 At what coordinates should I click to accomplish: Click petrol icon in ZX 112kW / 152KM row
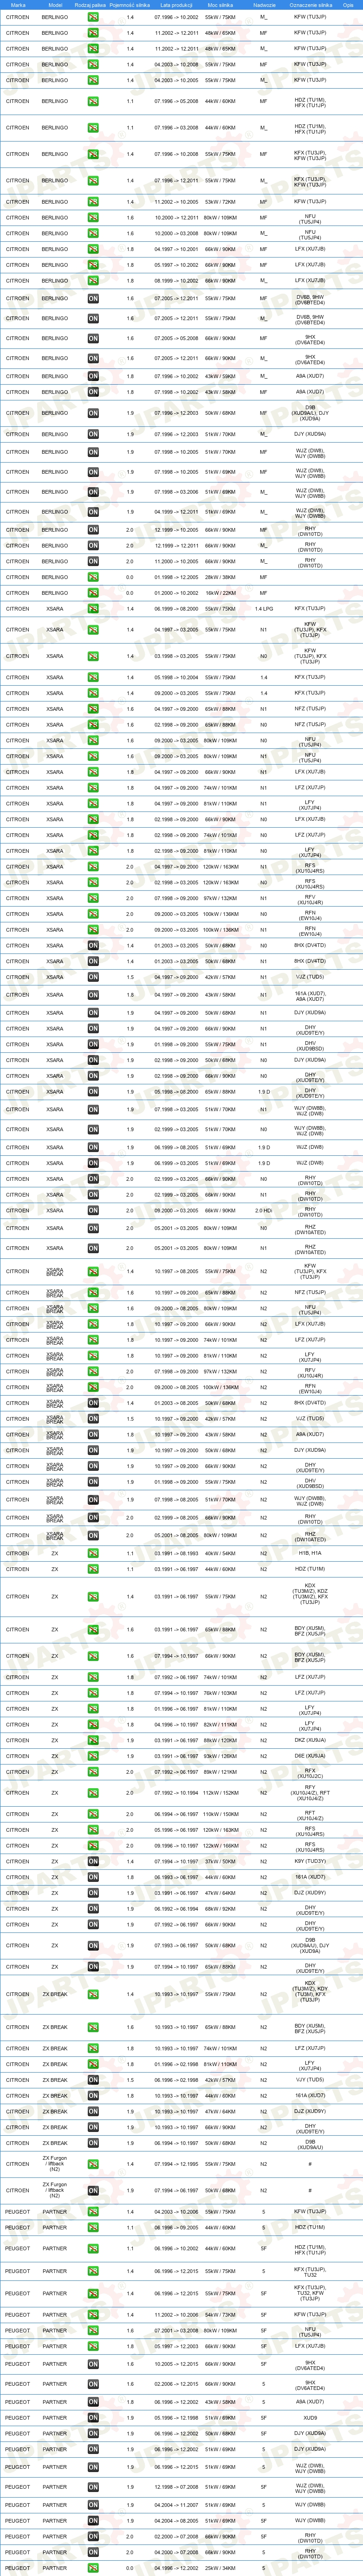(x=93, y=1793)
